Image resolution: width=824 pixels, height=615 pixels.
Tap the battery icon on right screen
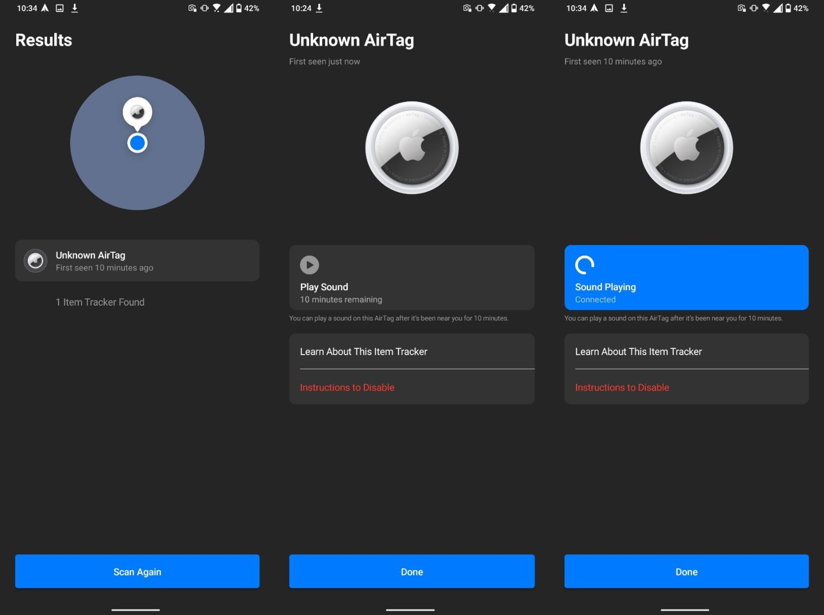[x=788, y=8]
